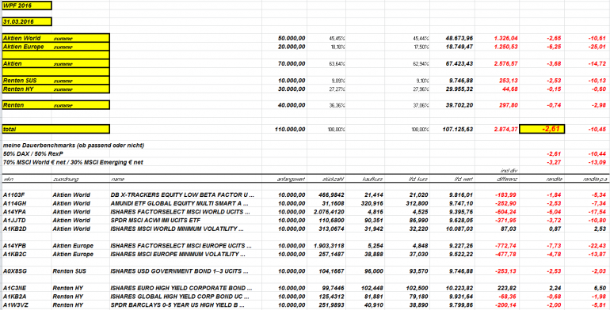Select the rendite p.a column header
The image size is (610, 310).
click(594, 180)
